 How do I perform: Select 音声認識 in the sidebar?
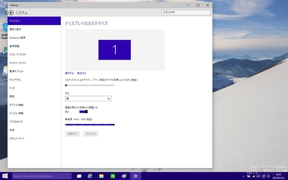[x=34, y=46]
